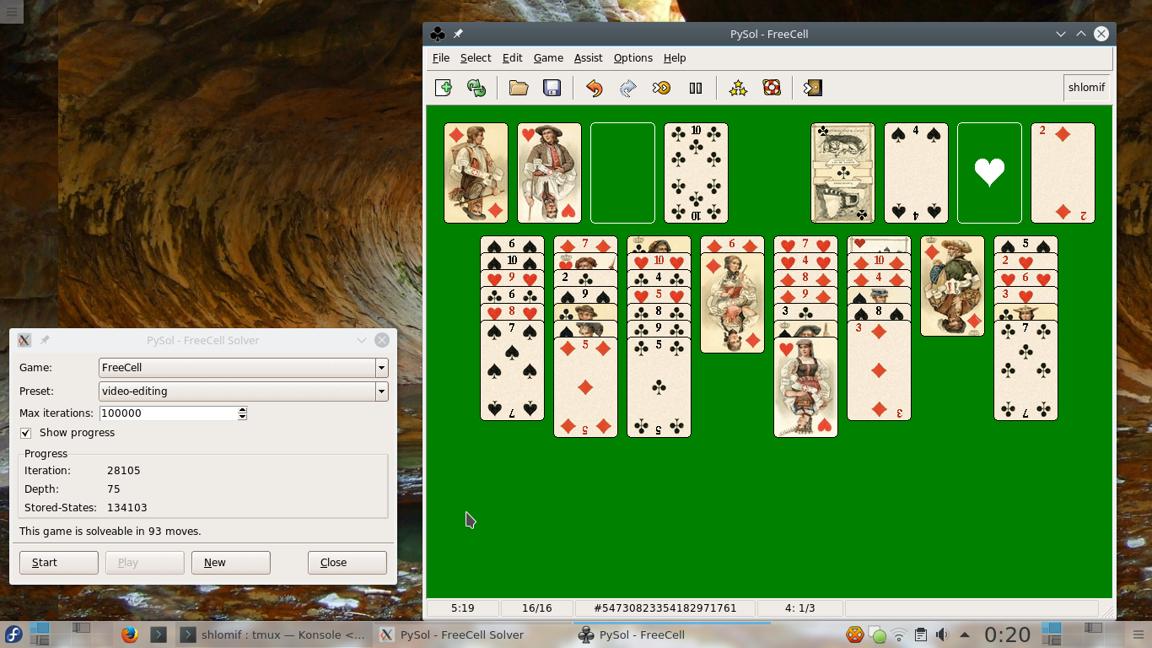This screenshot has width=1152, height=648.
Task: Expand the Game dropdown in Solver
Action: point(382,368)
